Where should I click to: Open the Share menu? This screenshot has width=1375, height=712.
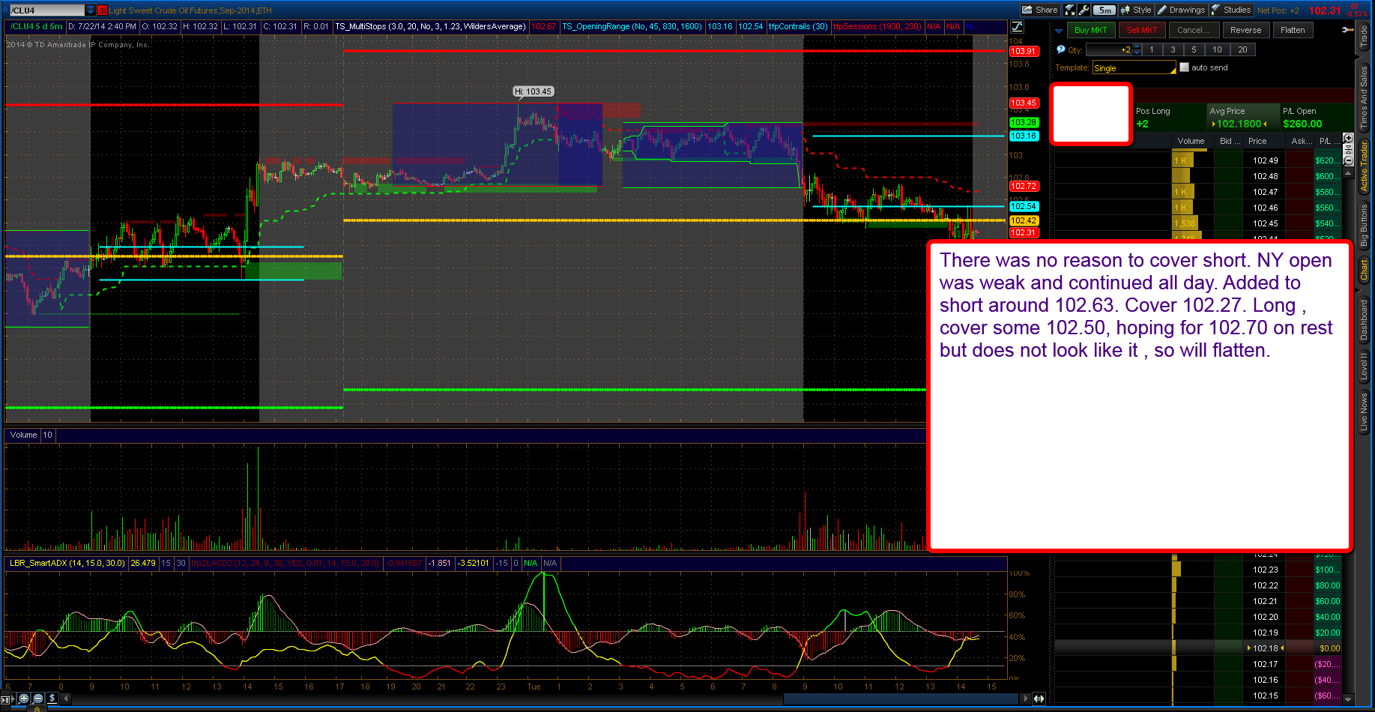point(1040,10)
